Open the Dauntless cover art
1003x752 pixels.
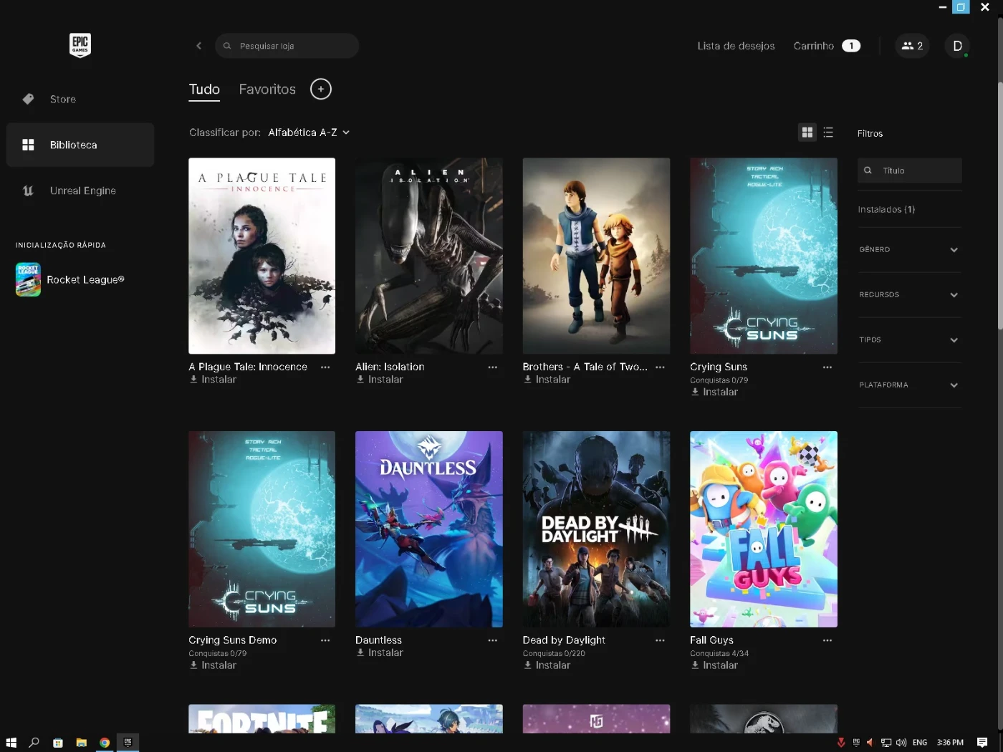coord(429,529)
